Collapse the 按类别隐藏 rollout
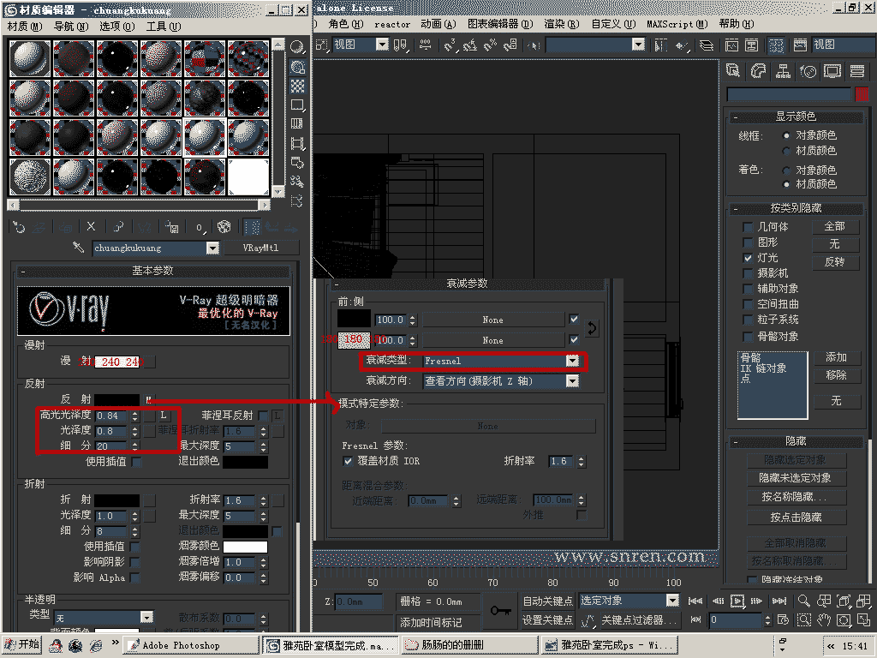The height and width of the screenshot is (658, 877). (796, 208)
